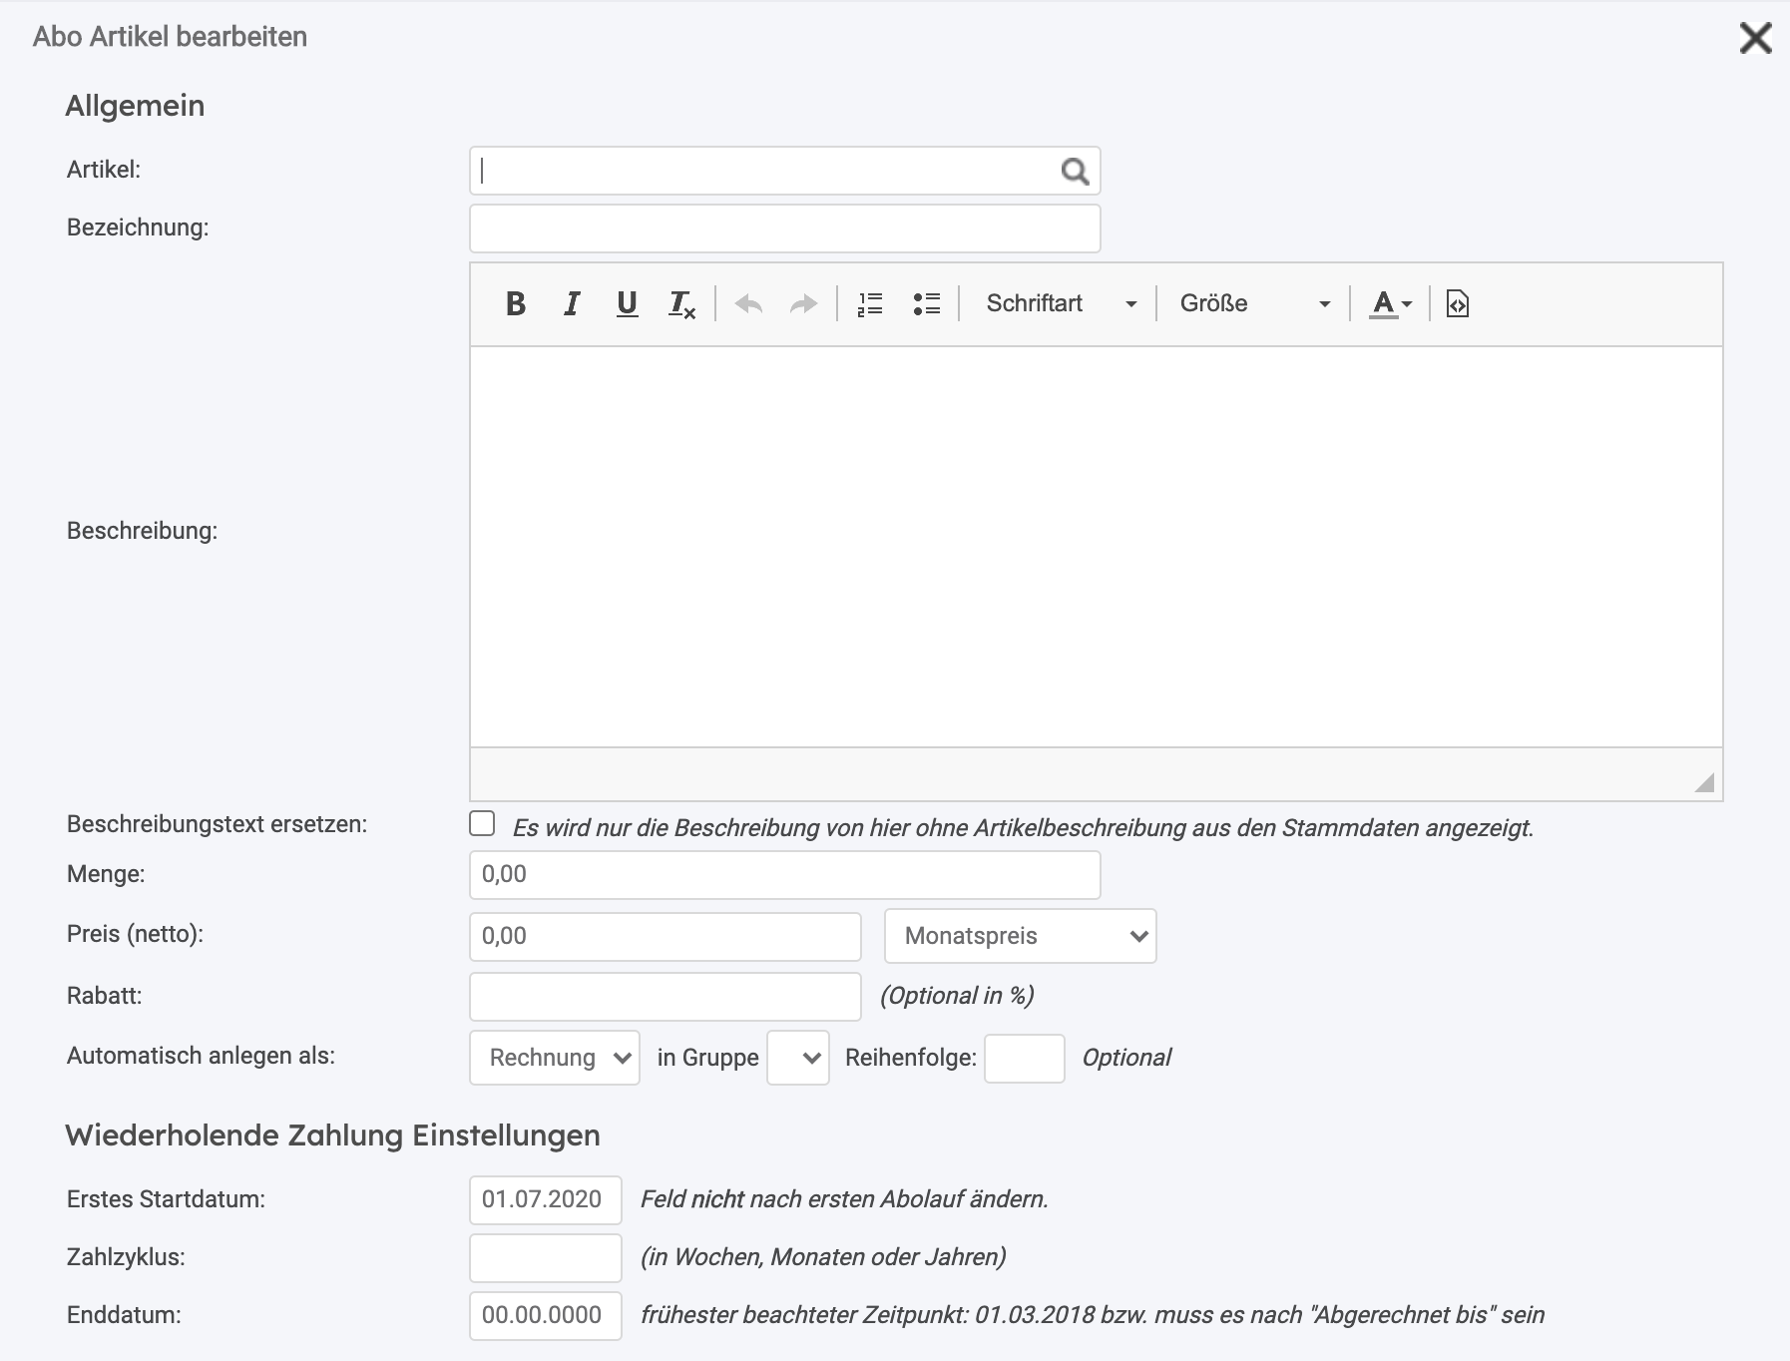Expand the Monatspreis price type dropdown
This screenshot has width=1790, height=1361.
pos(1021,936)
